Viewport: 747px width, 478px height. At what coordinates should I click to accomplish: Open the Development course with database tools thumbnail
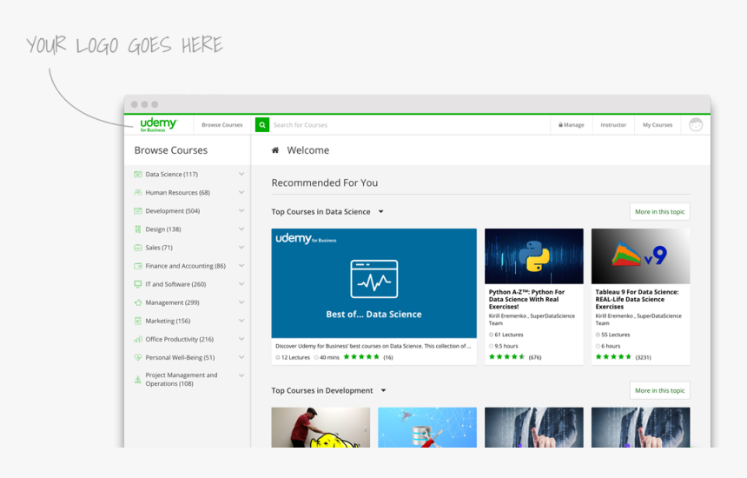tap(427, 428)
